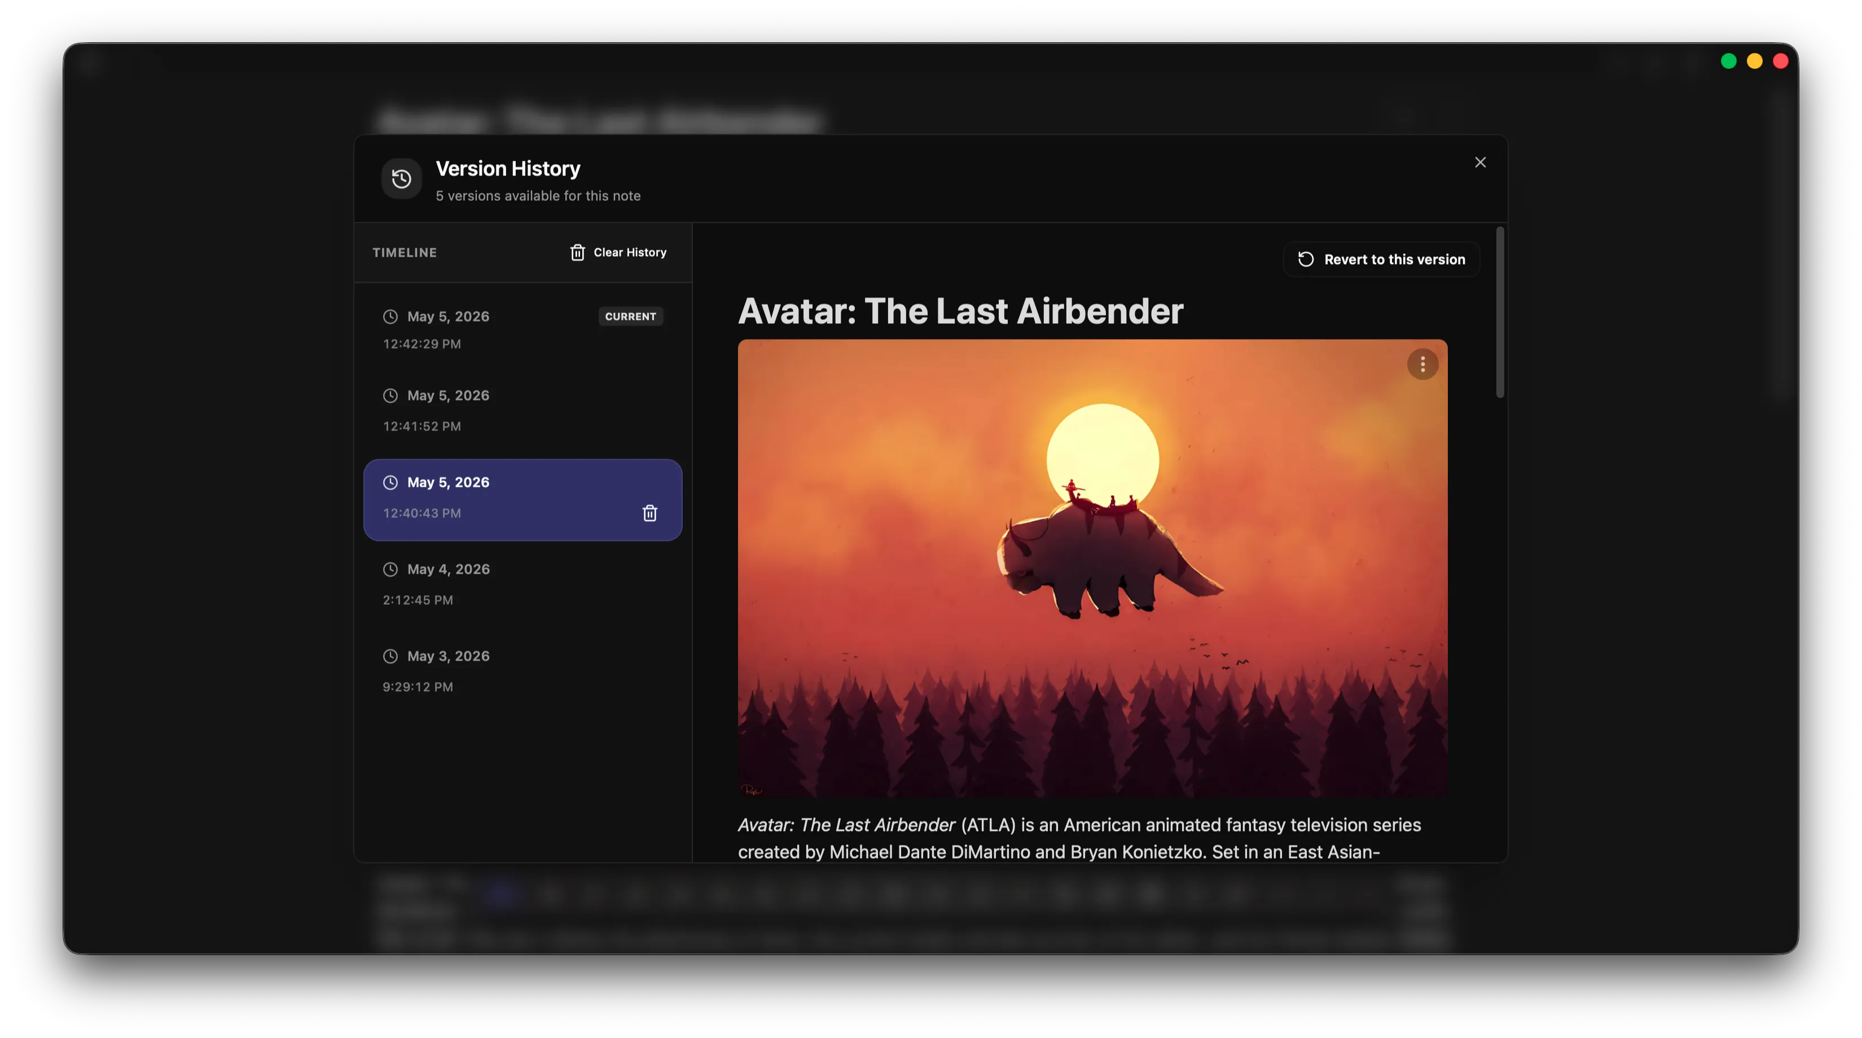This screenshot has width=1862, height=1038.
Task: Select the May 5, 2026 12:42:29 PM current version
Action: (x=522, y=329)
